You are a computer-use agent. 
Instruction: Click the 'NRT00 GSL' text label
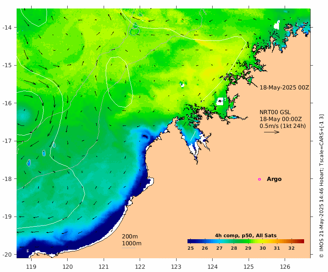click(275, 112)
